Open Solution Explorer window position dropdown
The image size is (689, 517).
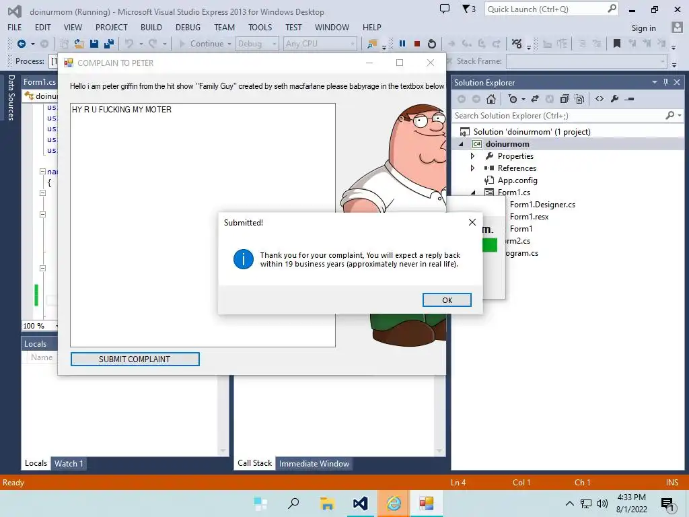coord(655,82)
